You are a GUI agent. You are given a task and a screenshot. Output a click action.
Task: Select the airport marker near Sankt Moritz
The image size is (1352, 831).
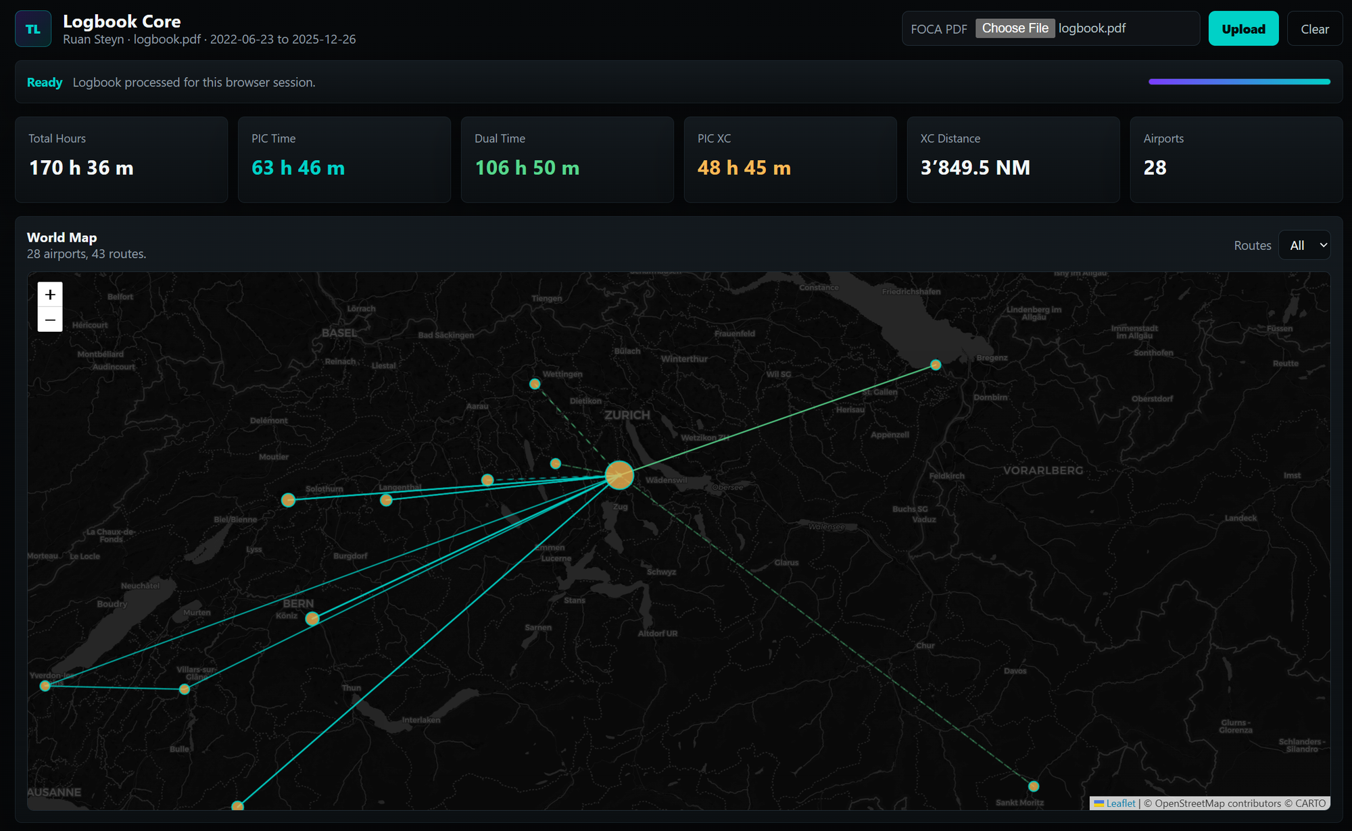pos(1034,786)
